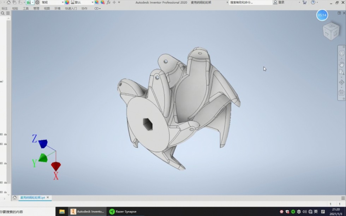This screenshot has width=346, height=216.
Task: Click the pink flower tray icon
Action: pos(282,211)
